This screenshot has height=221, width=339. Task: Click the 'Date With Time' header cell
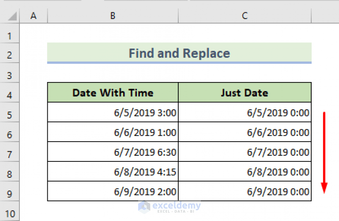[x=113, y=93]
